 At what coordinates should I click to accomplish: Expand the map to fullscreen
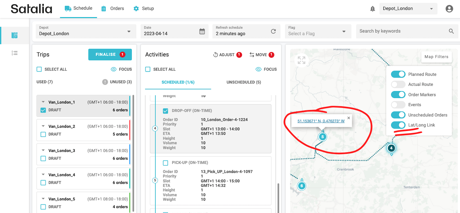click(x=301, y=60)
